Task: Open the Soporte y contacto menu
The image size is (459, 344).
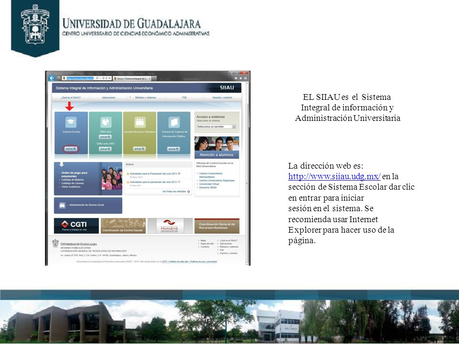Action: [x=222, y=97]
